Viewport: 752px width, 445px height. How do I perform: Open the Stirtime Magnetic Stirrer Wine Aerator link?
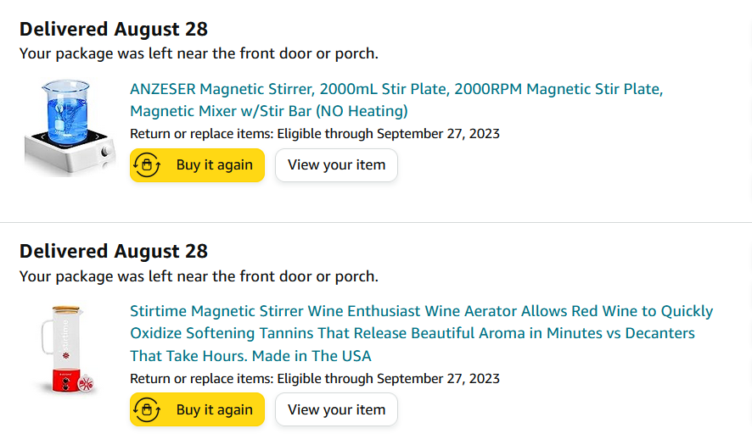point(422,333)
